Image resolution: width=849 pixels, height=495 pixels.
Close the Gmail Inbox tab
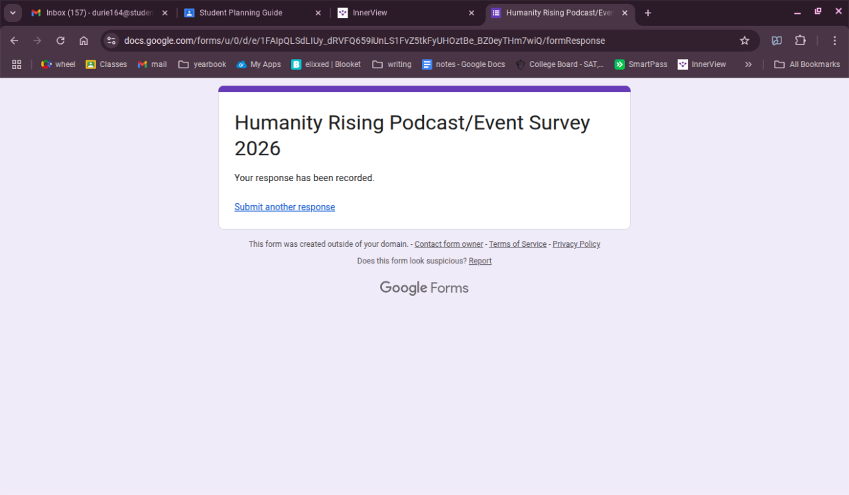tap(165, 13)
